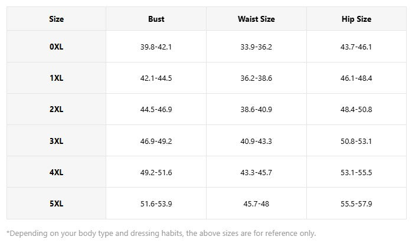The width and height of the screenshot is (412, 243).
Task: Select the 1XL size row label
Action: click(x=57, y=78)
